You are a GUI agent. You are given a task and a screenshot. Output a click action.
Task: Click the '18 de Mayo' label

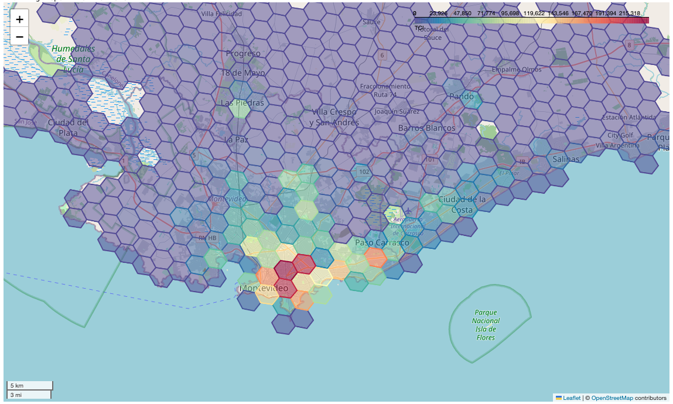point(243,73)
